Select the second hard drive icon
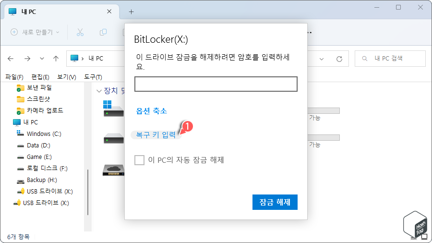432x243 pixels. [x=113, y=138]
